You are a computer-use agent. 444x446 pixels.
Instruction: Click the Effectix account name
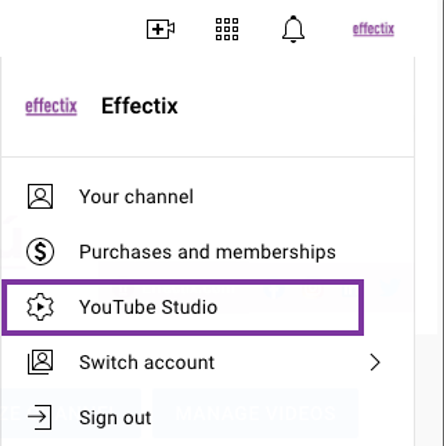pos(139,106)
